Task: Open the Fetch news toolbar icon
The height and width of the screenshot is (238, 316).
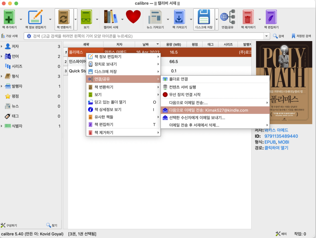Action: [155, 17]
